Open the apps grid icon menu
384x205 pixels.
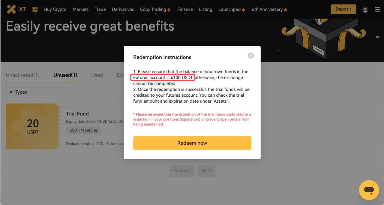point(35,10)
